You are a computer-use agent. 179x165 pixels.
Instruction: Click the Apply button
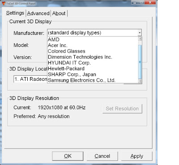click(x=137, y=156)
